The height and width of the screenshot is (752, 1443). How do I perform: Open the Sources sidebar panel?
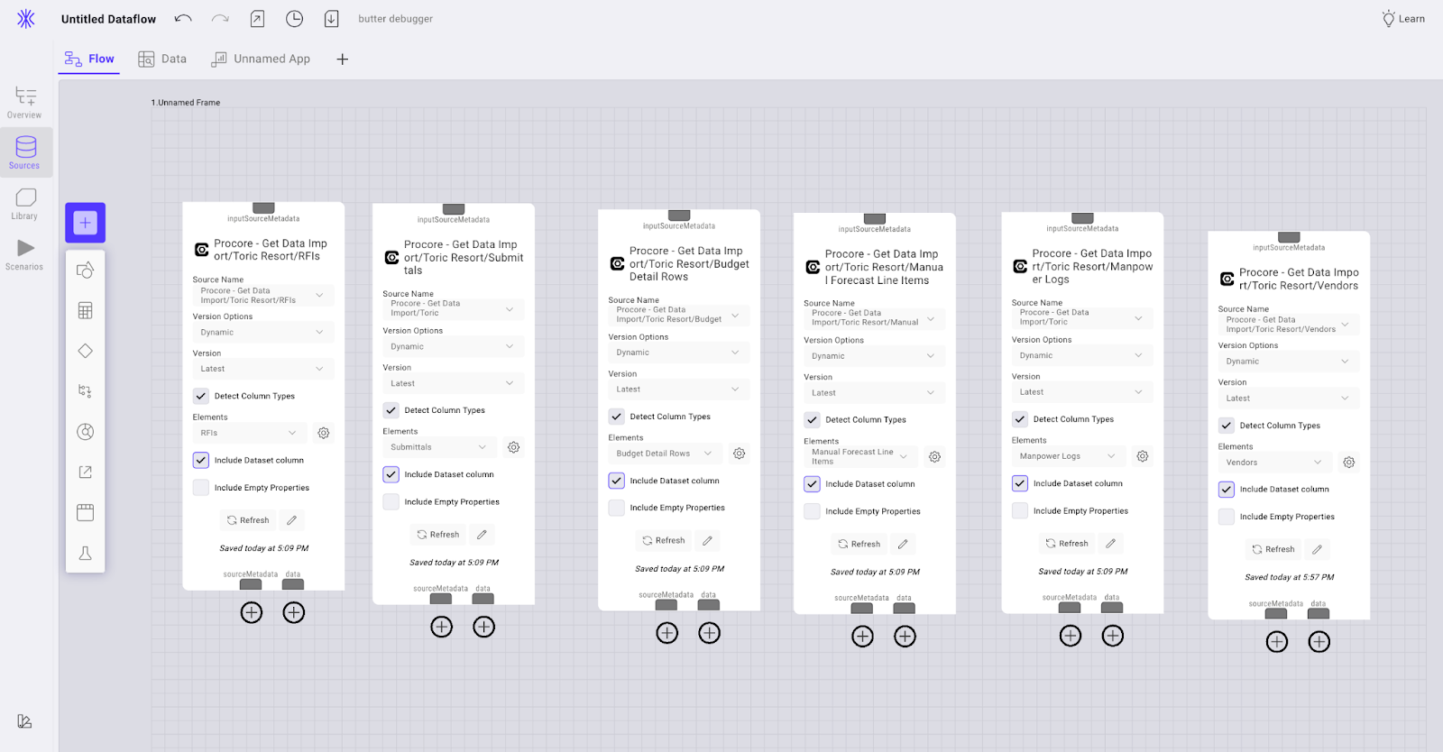click(x=24, y=152)
